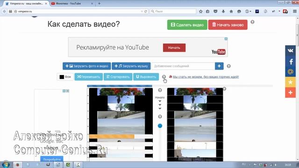Click the orange plus more-shares icon

291,92
